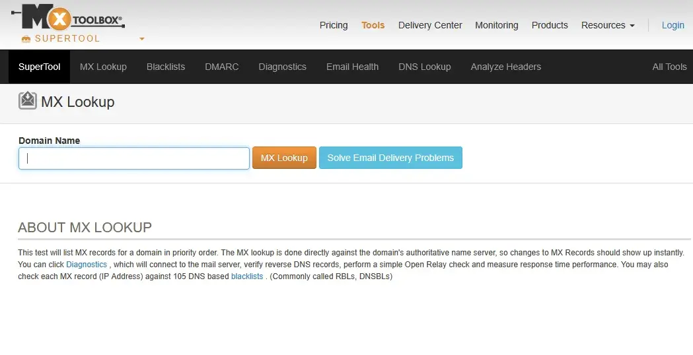Click the ABOUT MX LOOKUP heading
693x355 pixels.
click(85, 228)
